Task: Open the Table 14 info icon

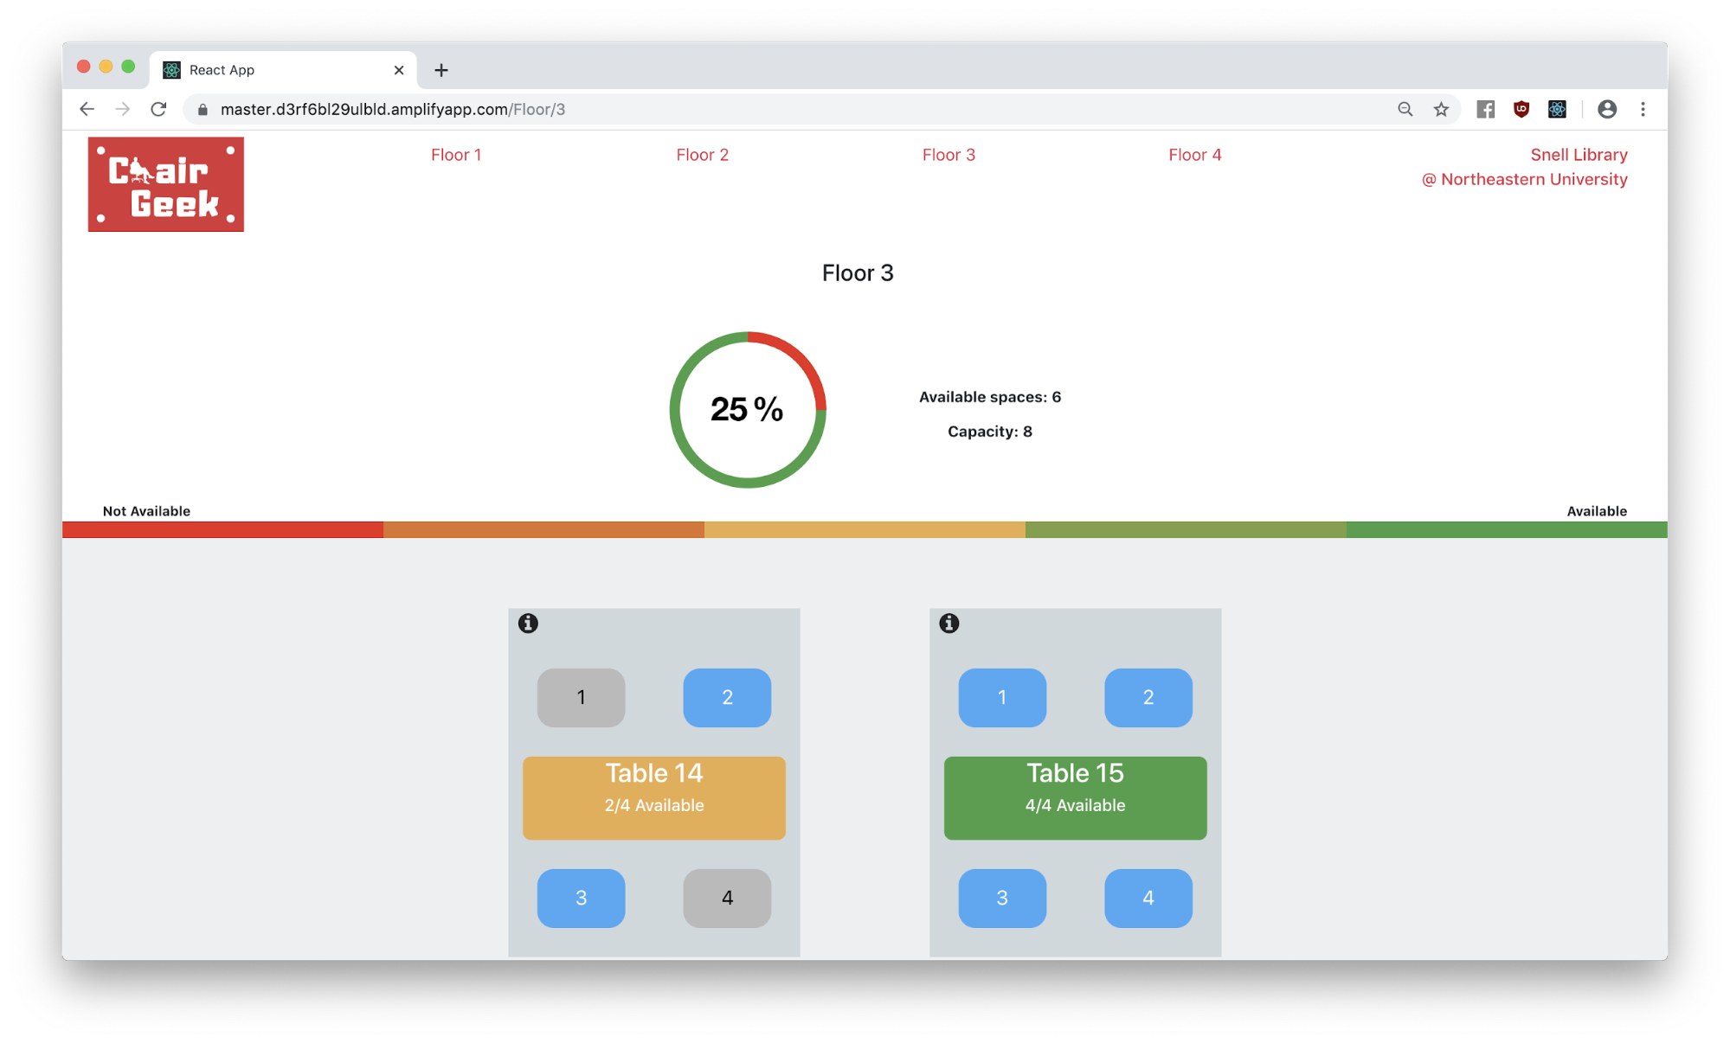Action: coord(528,623)
